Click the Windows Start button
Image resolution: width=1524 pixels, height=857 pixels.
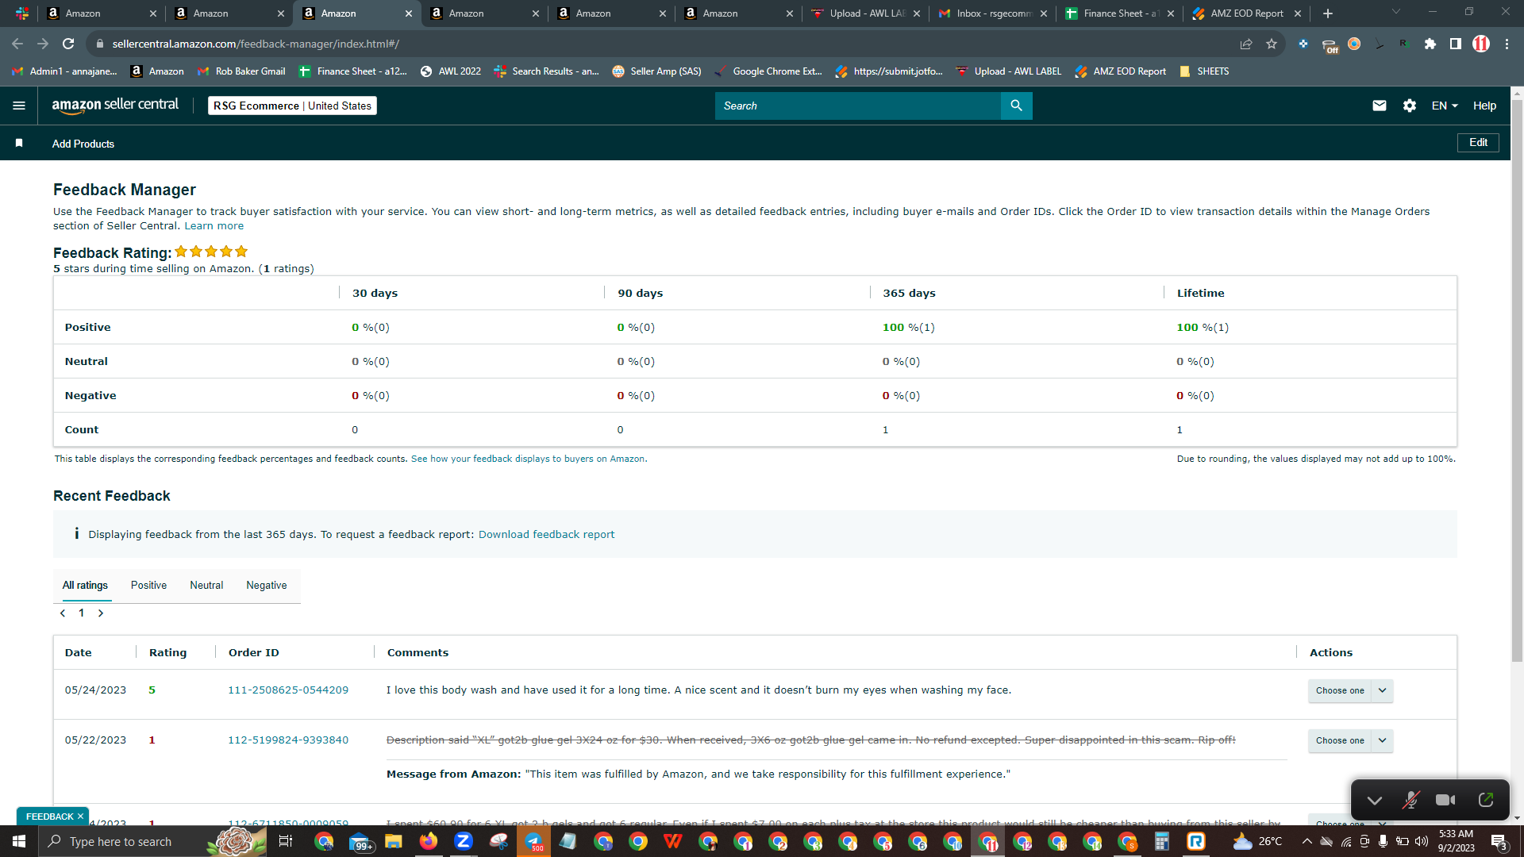19,841
